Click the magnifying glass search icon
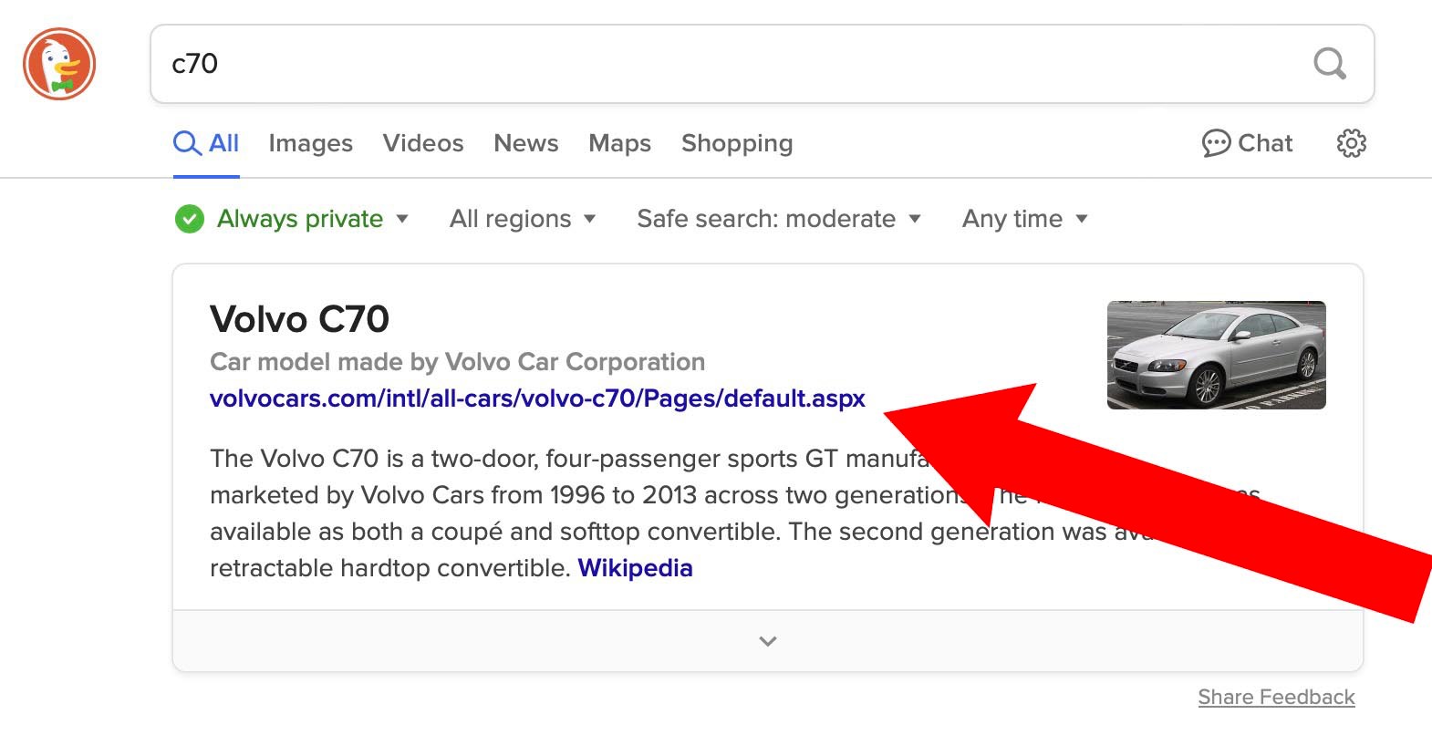The height and width of the screenshot is (735, 1432). click(1329, 64)
